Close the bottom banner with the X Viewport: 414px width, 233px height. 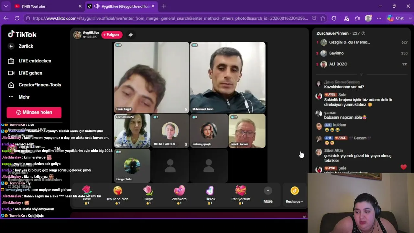[304, 217]
